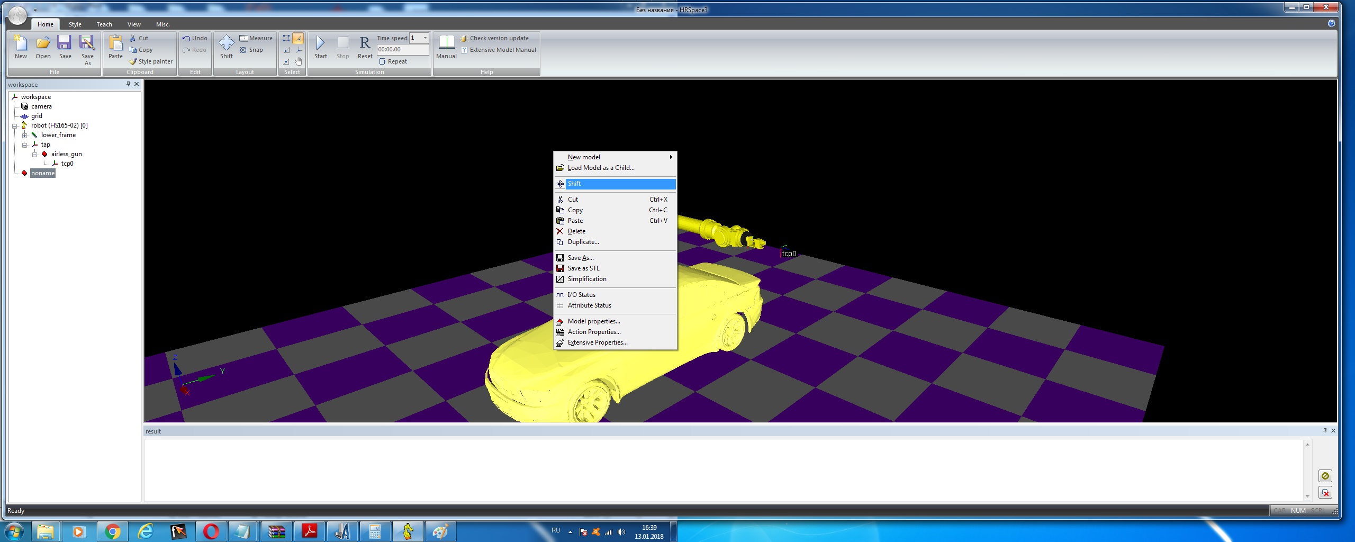Undo the last action

[x=195, y=38]
